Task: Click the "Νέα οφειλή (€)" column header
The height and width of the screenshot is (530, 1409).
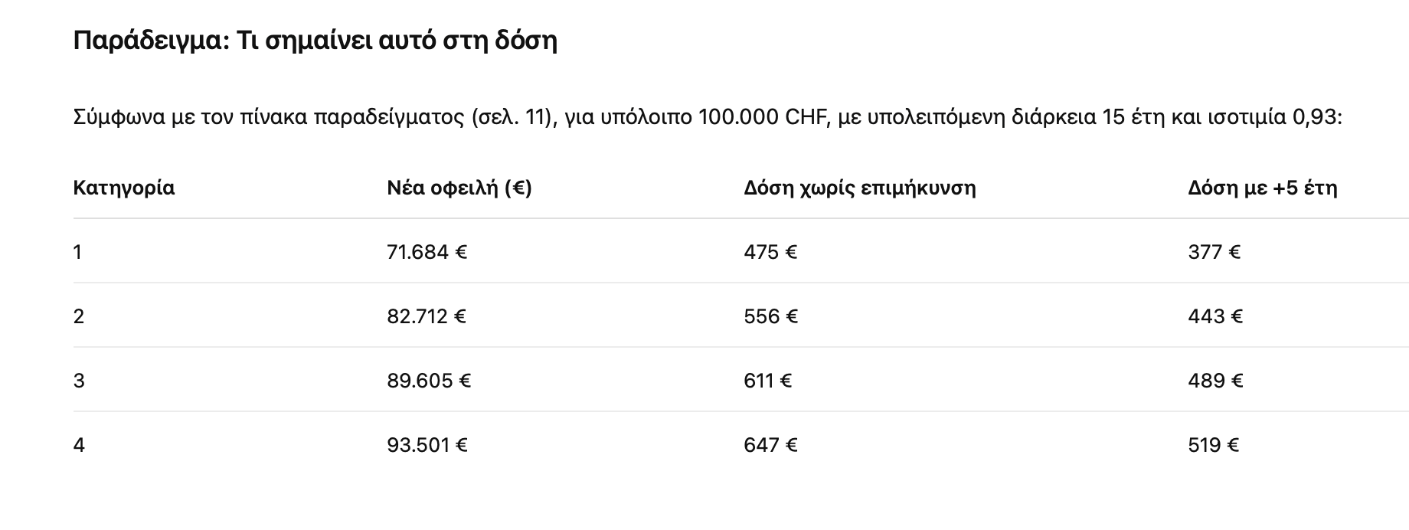Action: point(459,188)
